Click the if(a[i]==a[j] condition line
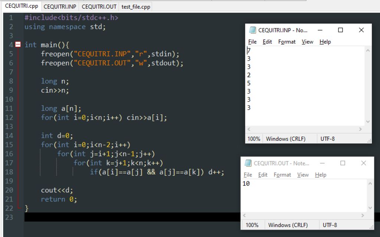 [x=157, y=172]
